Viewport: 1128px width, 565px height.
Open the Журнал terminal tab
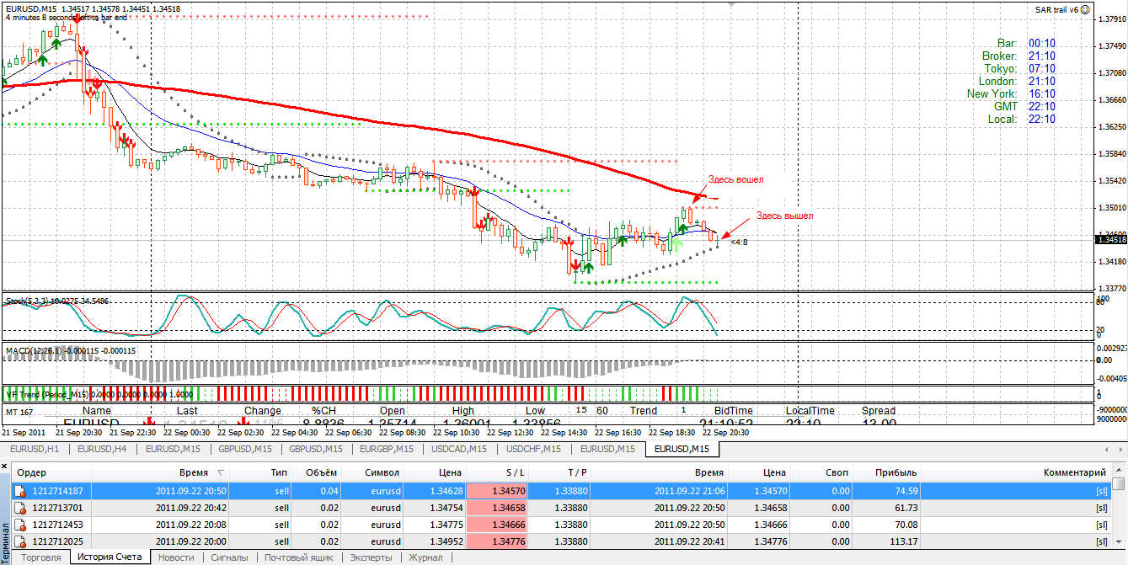click(x=425, y=557)
